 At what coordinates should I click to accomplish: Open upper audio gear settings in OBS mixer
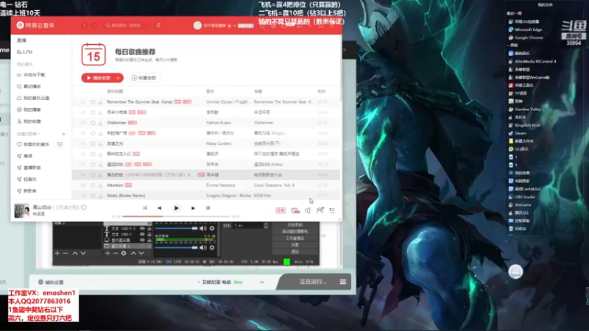[x=212, y=228]
